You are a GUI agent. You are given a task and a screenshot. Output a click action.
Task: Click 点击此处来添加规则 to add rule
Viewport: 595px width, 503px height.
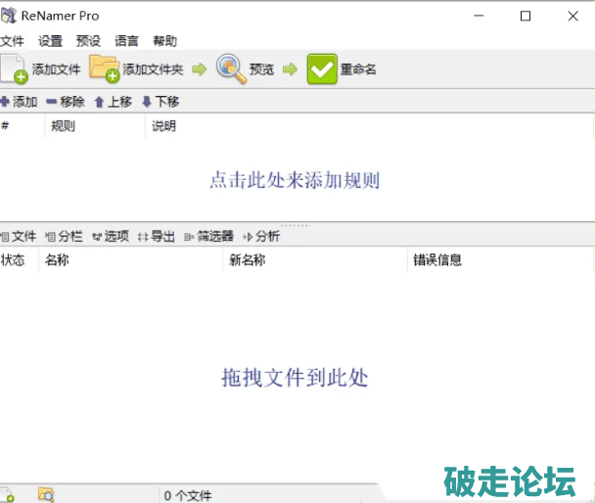[295, 181]
